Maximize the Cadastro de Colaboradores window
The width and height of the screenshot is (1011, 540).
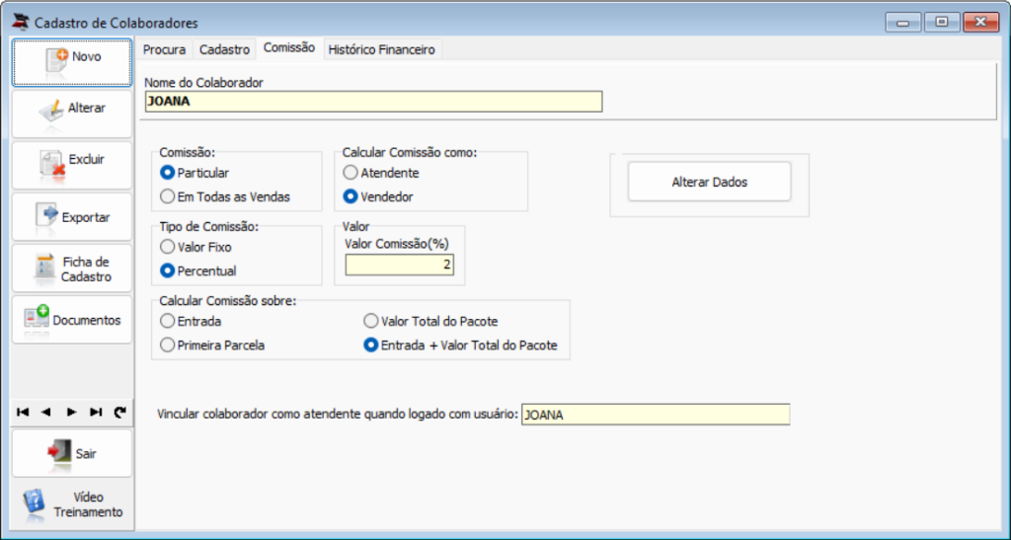[x=941, y=22]
